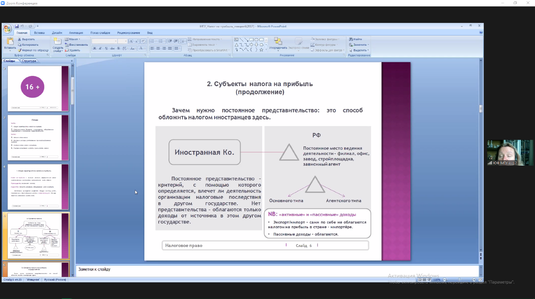This screenshot has width=535, height=299.
Task: Expand the shapes gallery More arrow
Action: click(266, 49)
